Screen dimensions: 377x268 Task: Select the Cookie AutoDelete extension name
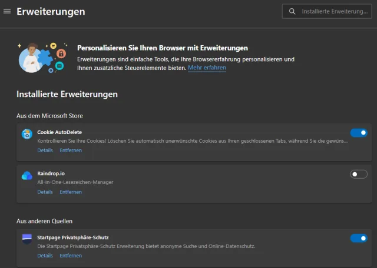point(59,132)
